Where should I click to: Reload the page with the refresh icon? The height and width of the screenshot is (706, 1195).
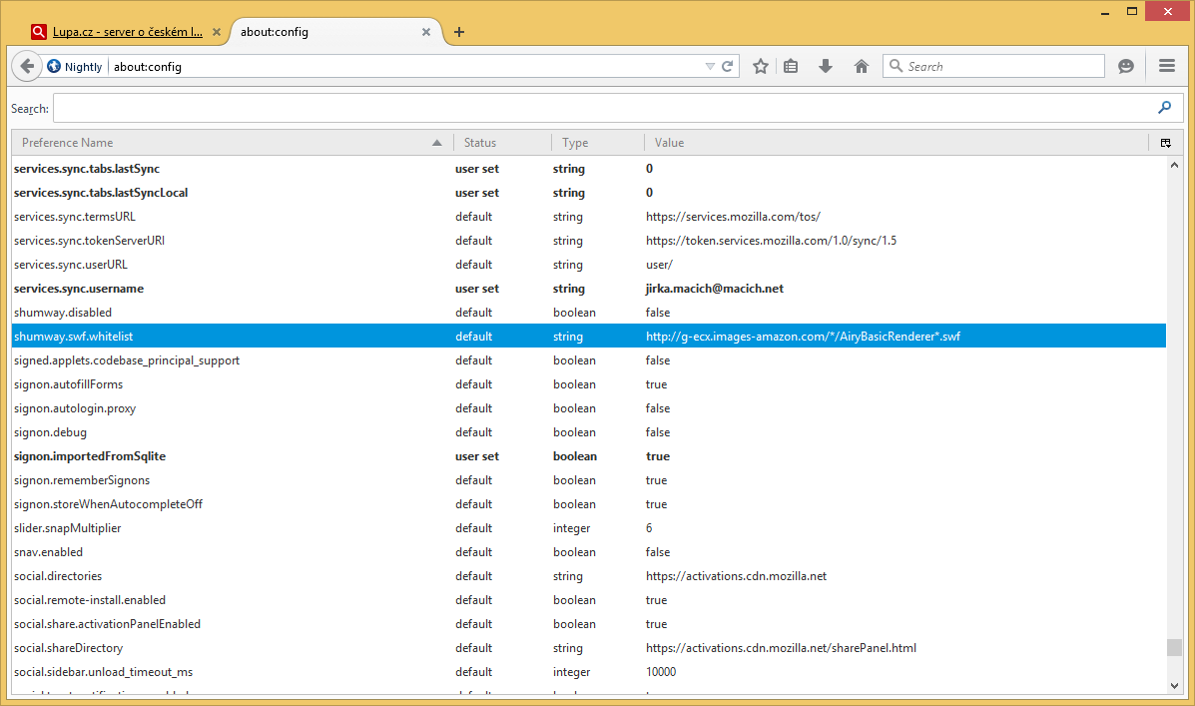(x=728, y=67)
